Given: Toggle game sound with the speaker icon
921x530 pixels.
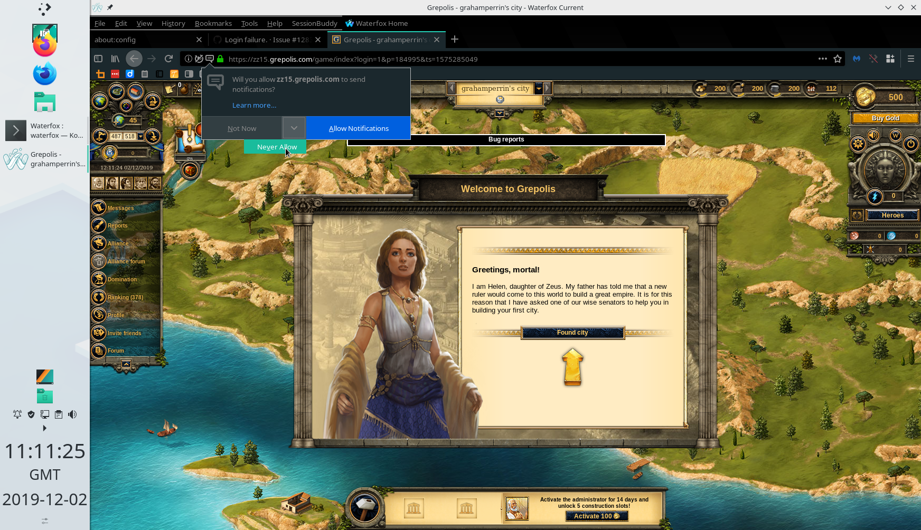Looking at the screenshot, I should (874, 136).
